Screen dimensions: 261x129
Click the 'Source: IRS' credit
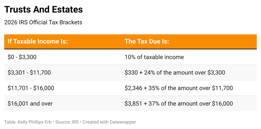pyautogui.click(x=68, y=122)
